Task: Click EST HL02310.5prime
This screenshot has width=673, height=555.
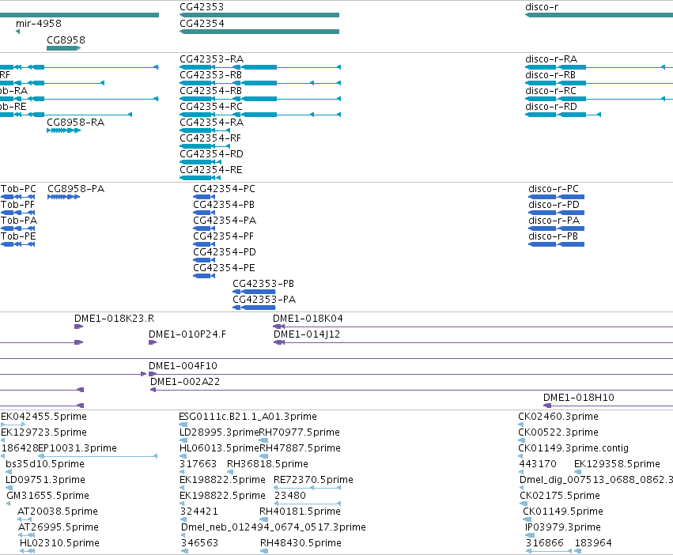Action: pos(59,543)
